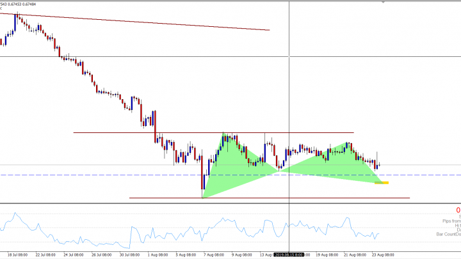Image resolution: width=461 pixels, height=259 pixels.
Task: Click the chart shift triangle marker at top
Action: coord(384,3)
